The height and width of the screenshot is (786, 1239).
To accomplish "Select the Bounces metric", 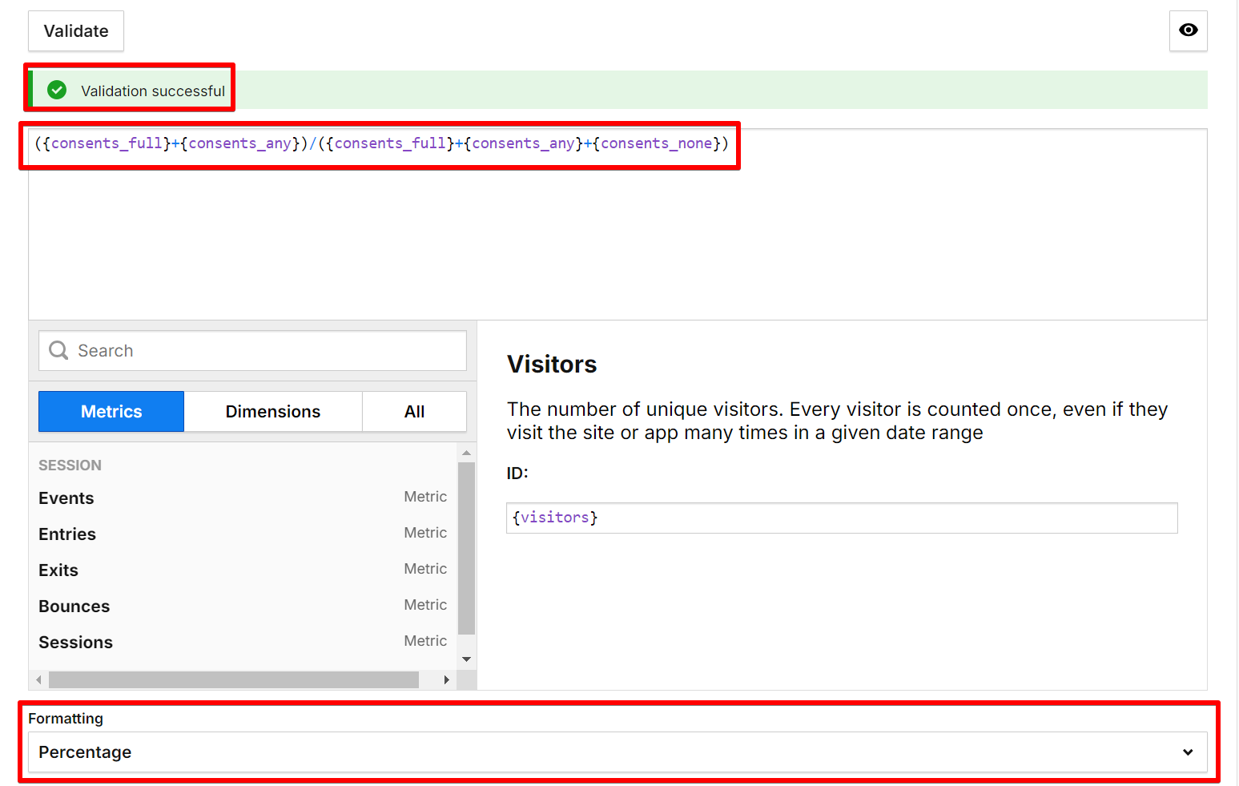I will coord(74,606).
